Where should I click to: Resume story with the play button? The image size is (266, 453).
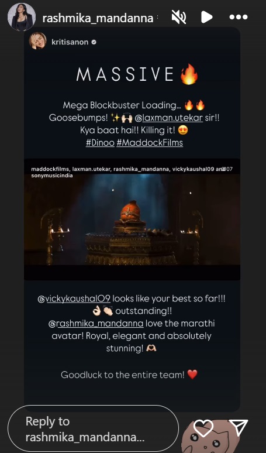[206, 17]
